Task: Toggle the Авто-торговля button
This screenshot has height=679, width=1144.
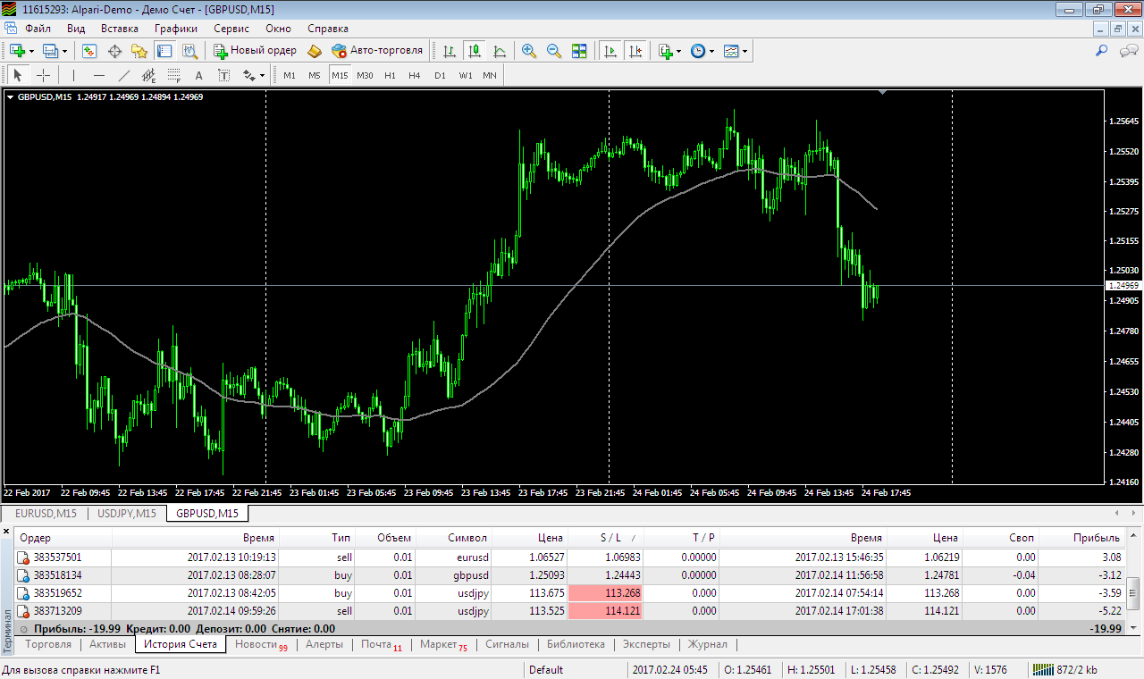Action: (x=377, y=51)
